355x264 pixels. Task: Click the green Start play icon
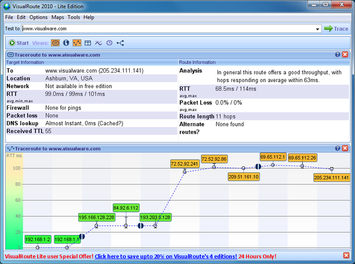pyautogui.click(x=12, y=43)
